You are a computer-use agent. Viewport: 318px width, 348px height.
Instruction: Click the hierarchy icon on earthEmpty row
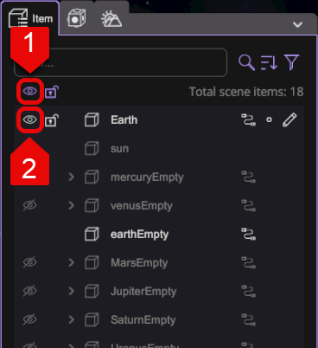coord(248,234)
